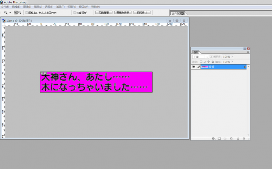Open the Edit (E) menu
The image size is (272, 169).
(16, 7)
